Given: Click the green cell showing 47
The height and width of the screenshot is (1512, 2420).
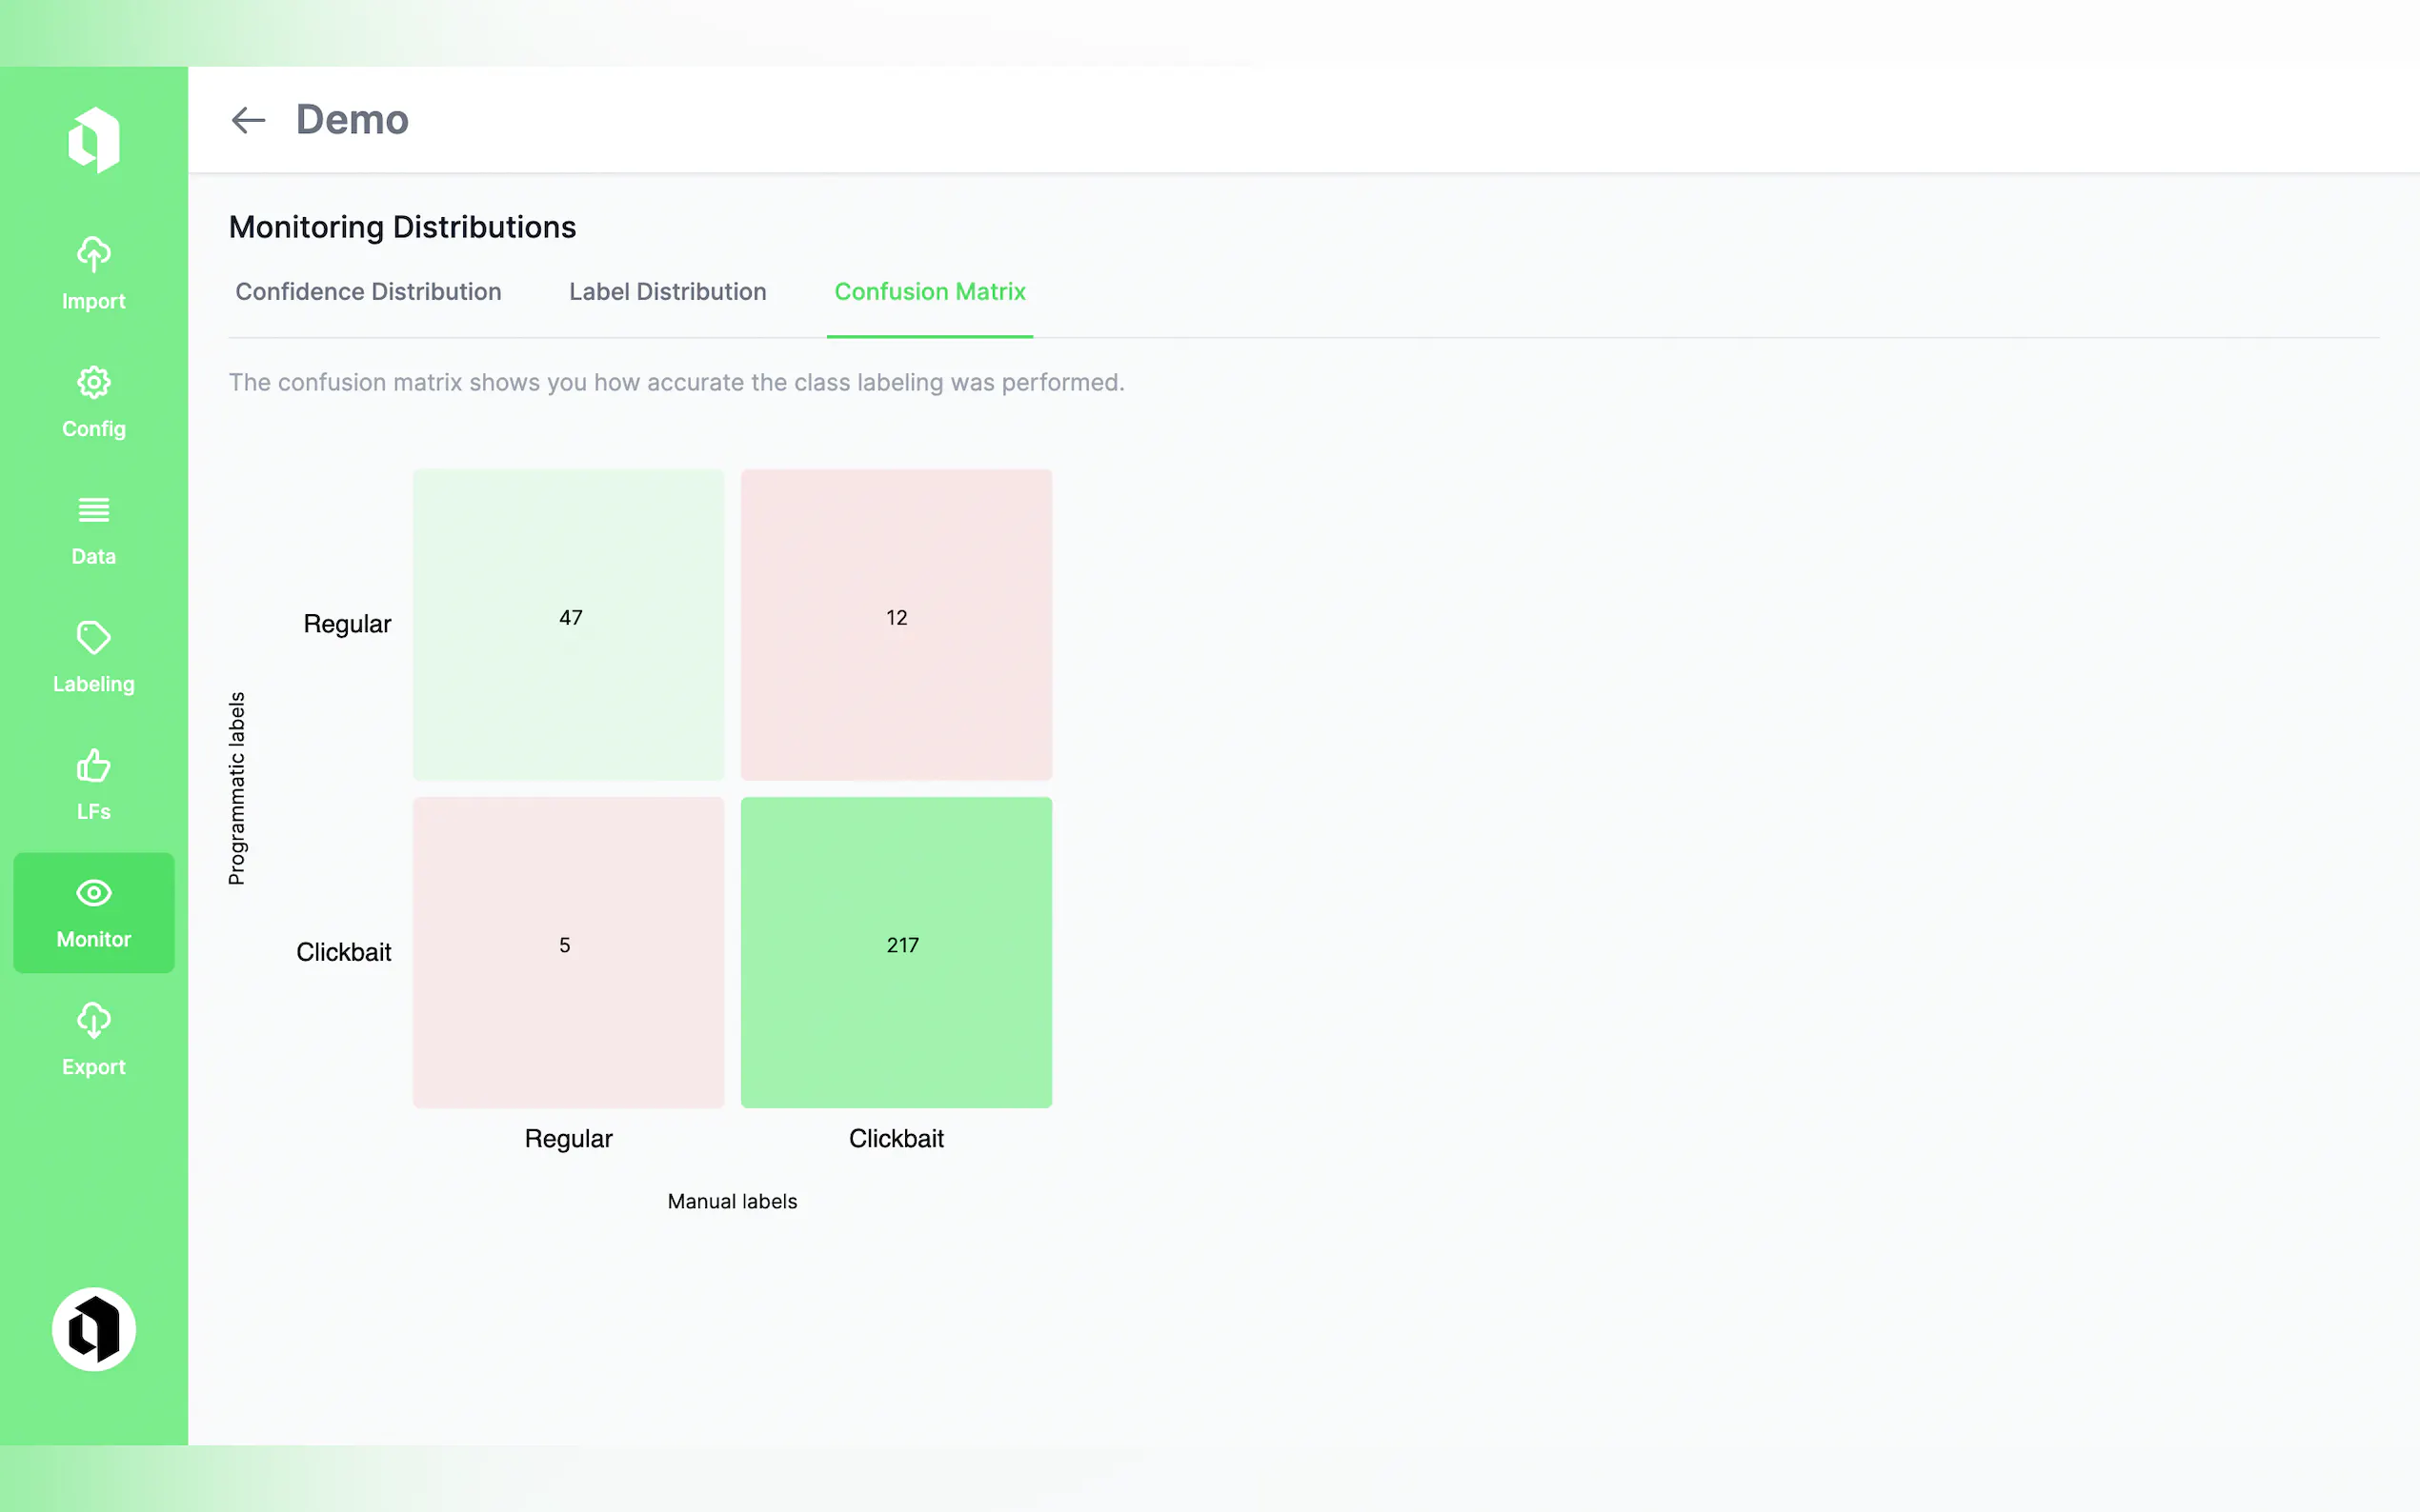Looking at the screenshot, I should (x=568, y=625).
